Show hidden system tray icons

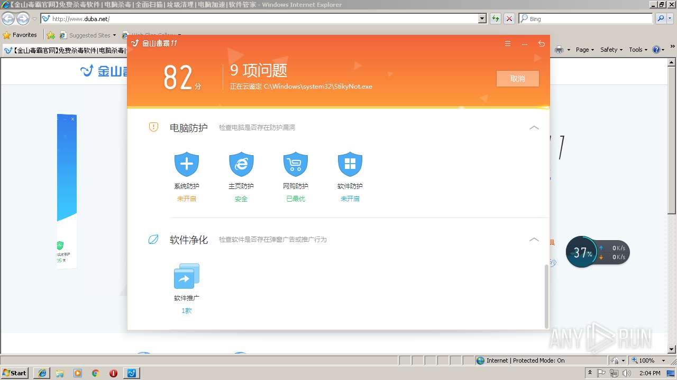(590, 373)
